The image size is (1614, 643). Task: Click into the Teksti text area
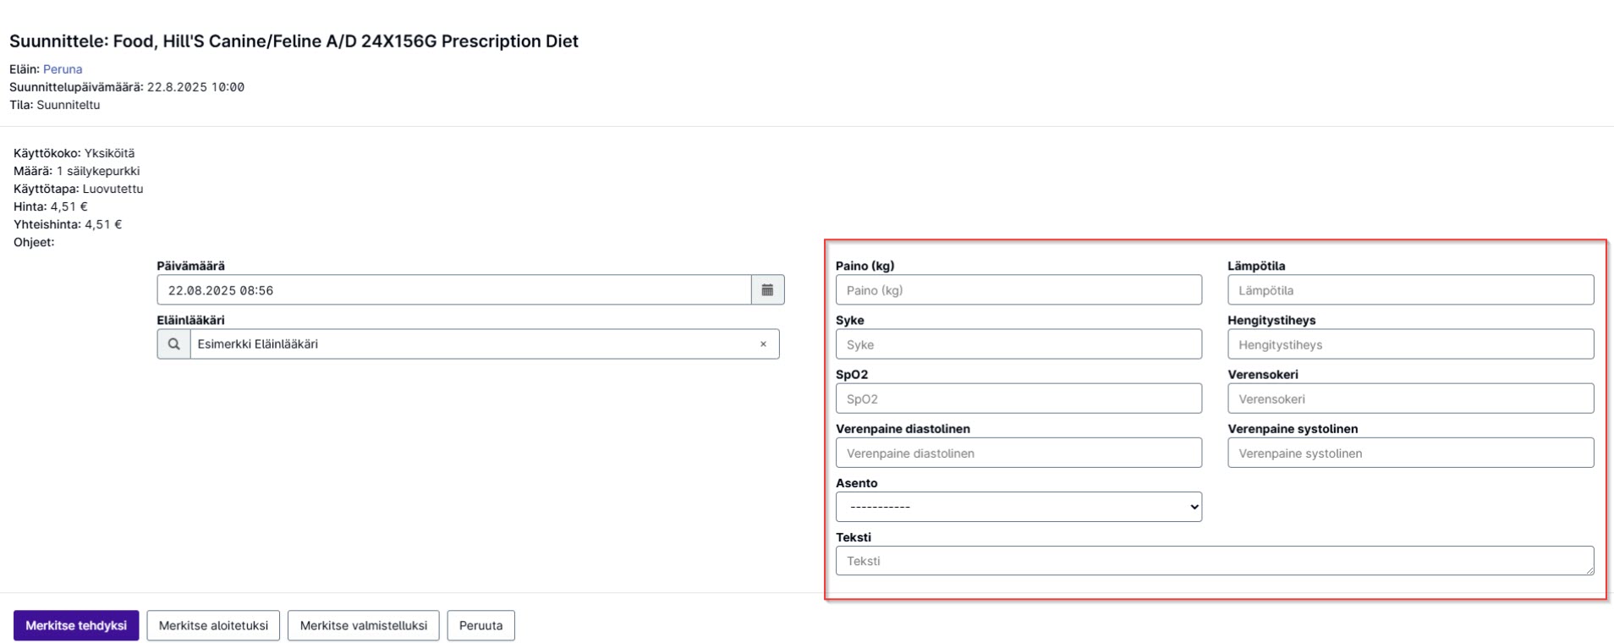point(1215,561)
